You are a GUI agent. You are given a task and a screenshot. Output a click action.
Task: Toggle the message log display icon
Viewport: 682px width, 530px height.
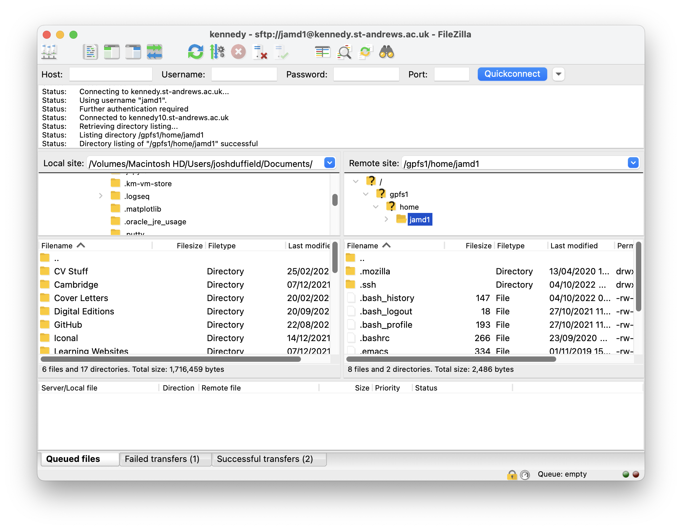pos(90,52)
